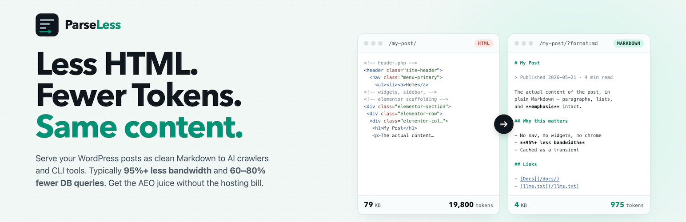Click the ParseLess brand name text
This screenshot has width=686, height=222.
tap(93, 25)
